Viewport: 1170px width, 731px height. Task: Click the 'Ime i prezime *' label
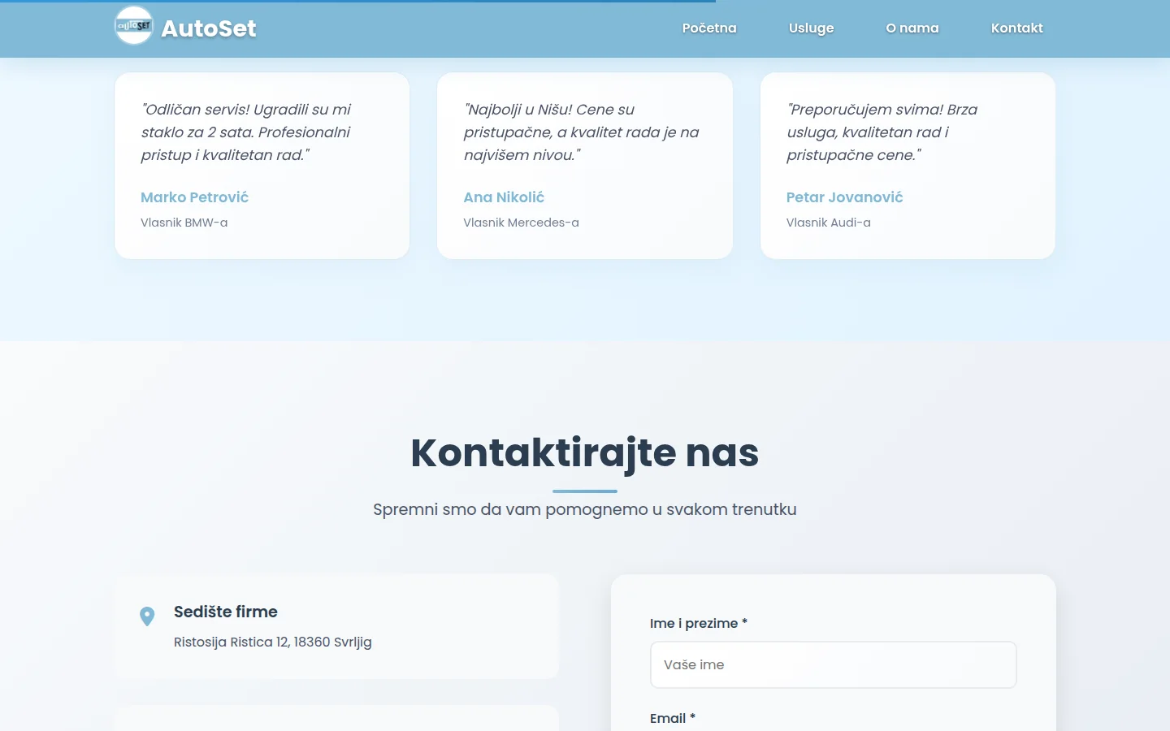[699, 623]
